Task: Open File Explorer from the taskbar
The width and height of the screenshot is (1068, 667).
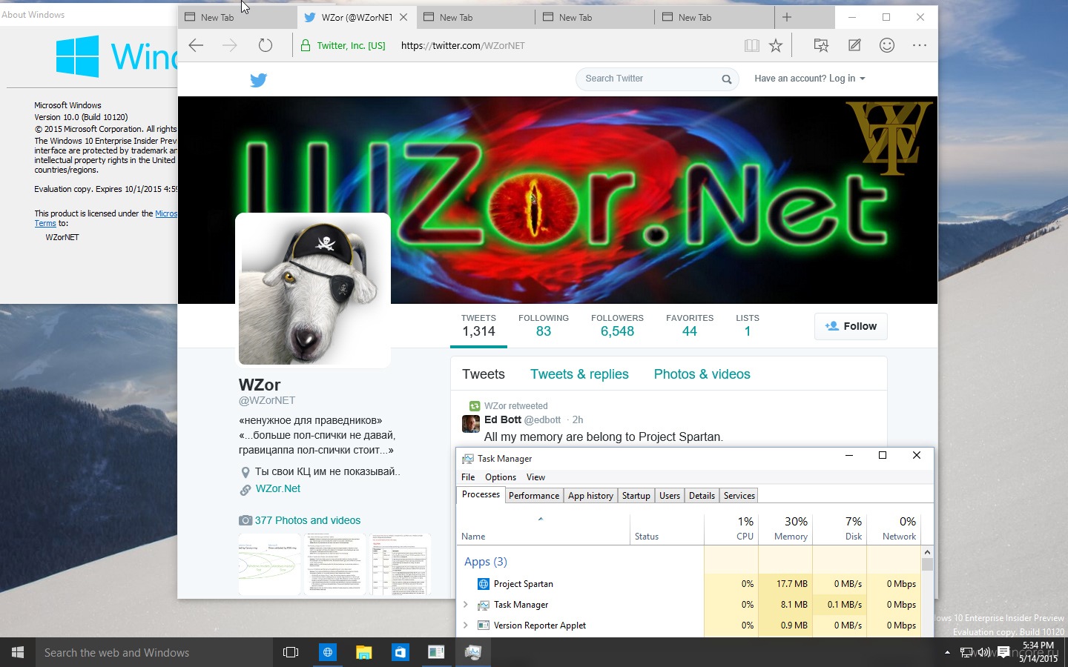Action: [x=363, y=652]
